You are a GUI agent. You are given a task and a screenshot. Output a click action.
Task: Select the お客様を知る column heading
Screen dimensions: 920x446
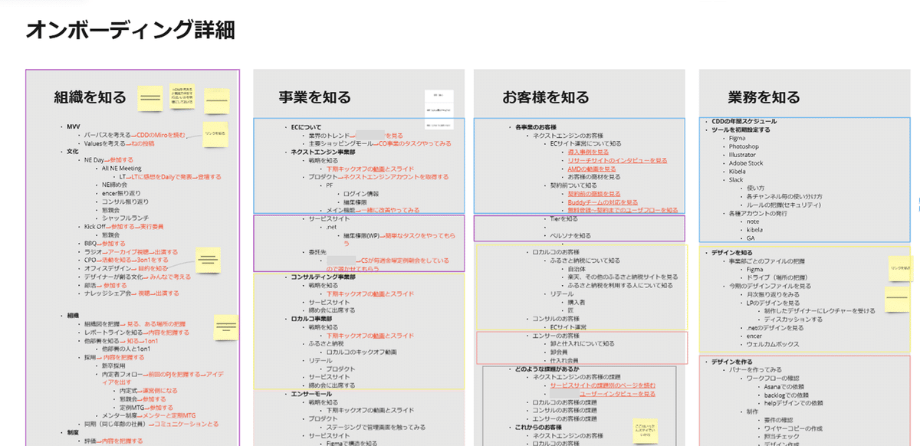point(546,97)
